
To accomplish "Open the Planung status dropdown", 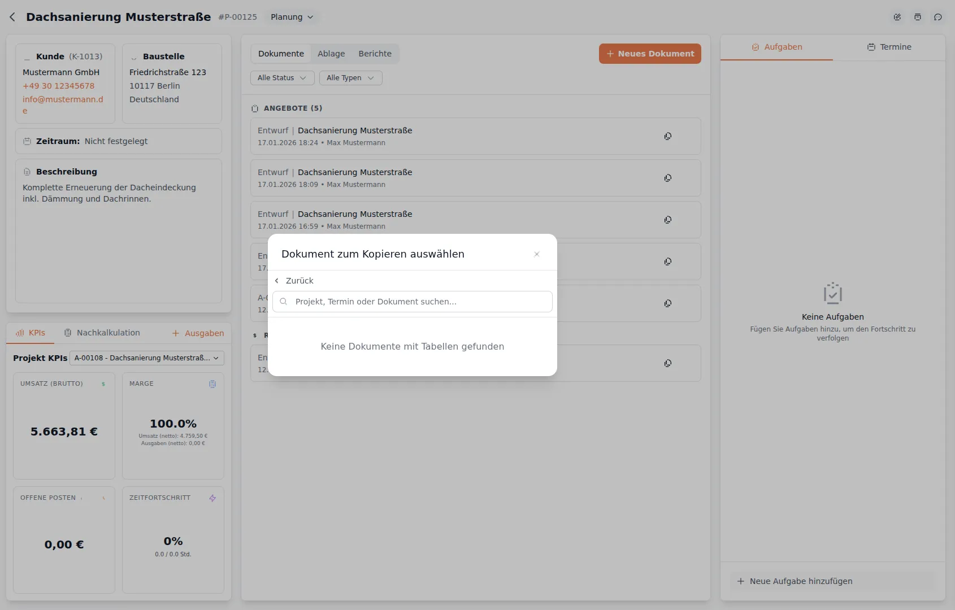I will pos(292,17).
